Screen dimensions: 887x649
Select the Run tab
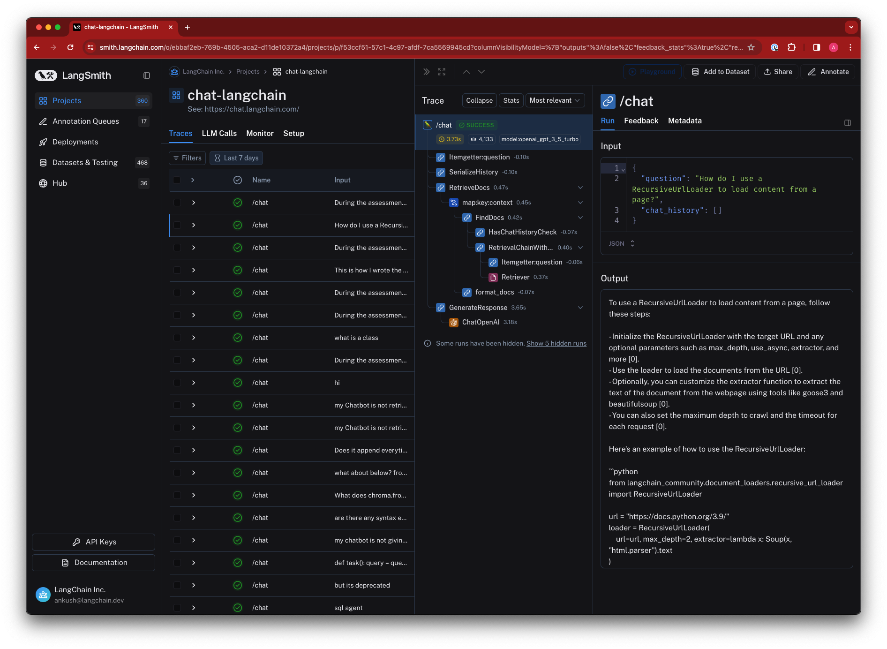tap(608, 121)
